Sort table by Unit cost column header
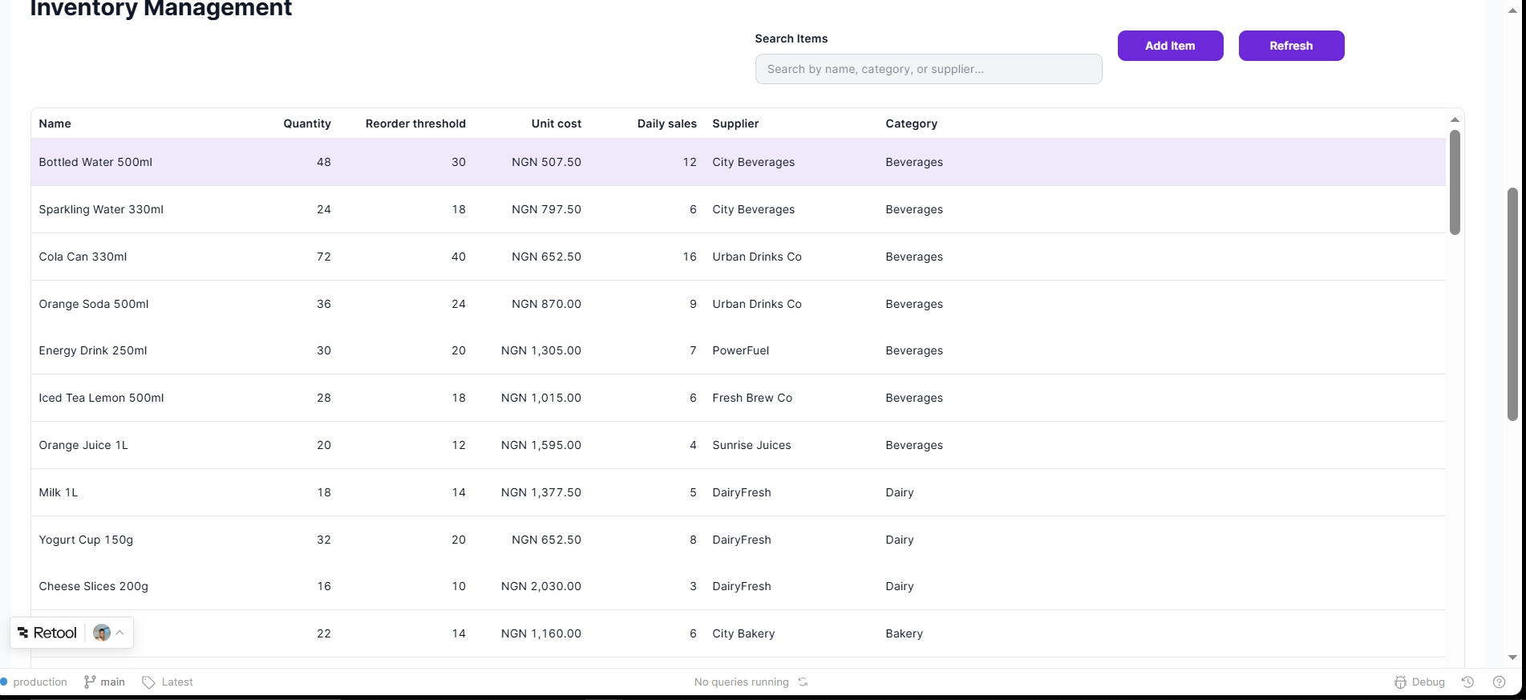 tap(556, 123)
